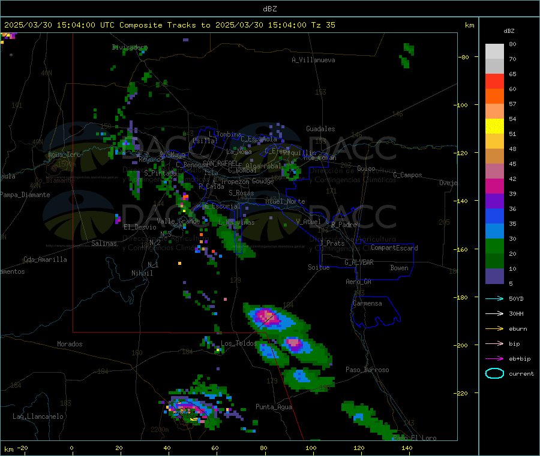540x456 pixels.
Task: Click the Morados map label
Action: (70, 344)
